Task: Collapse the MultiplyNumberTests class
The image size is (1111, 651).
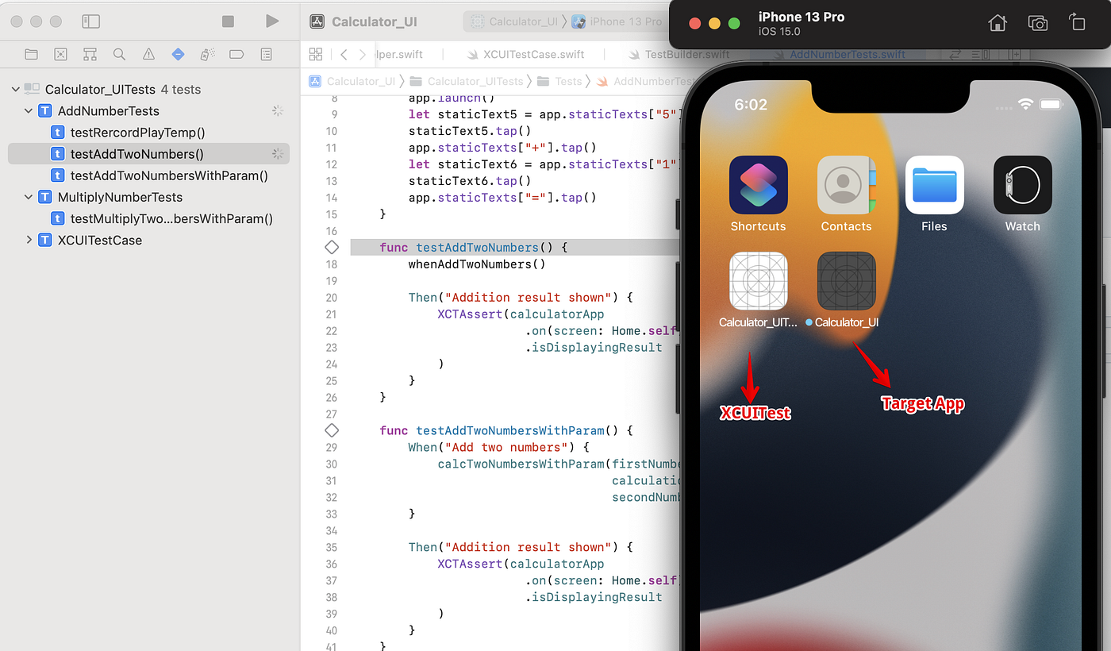Action: [x=29, y=197]
